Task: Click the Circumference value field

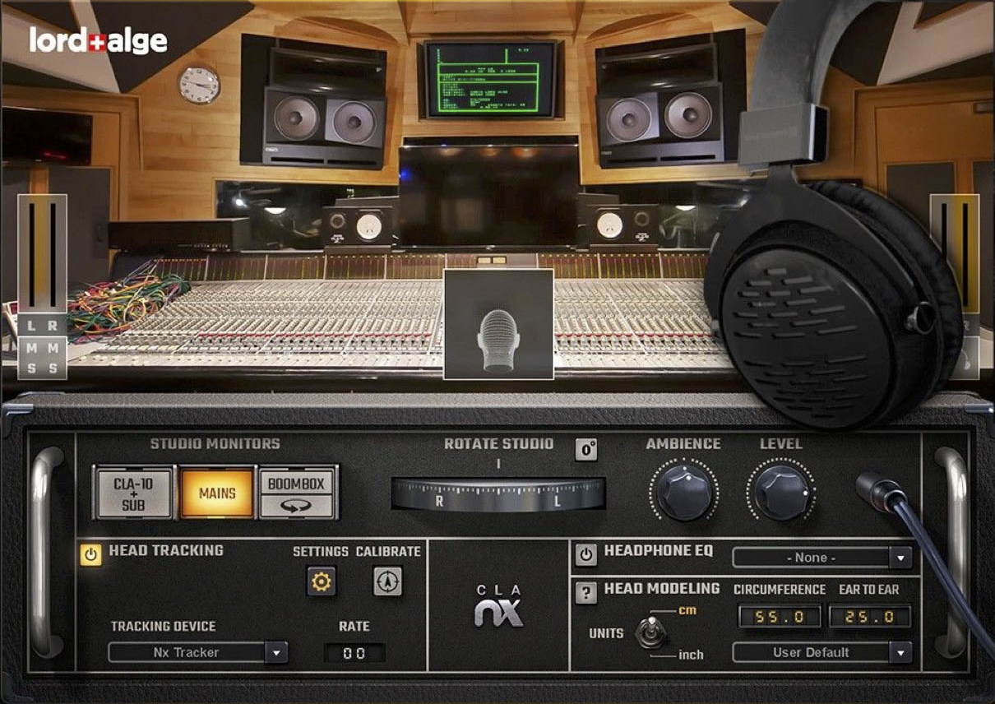Action: pyautogui.click(x=778, y=616)
